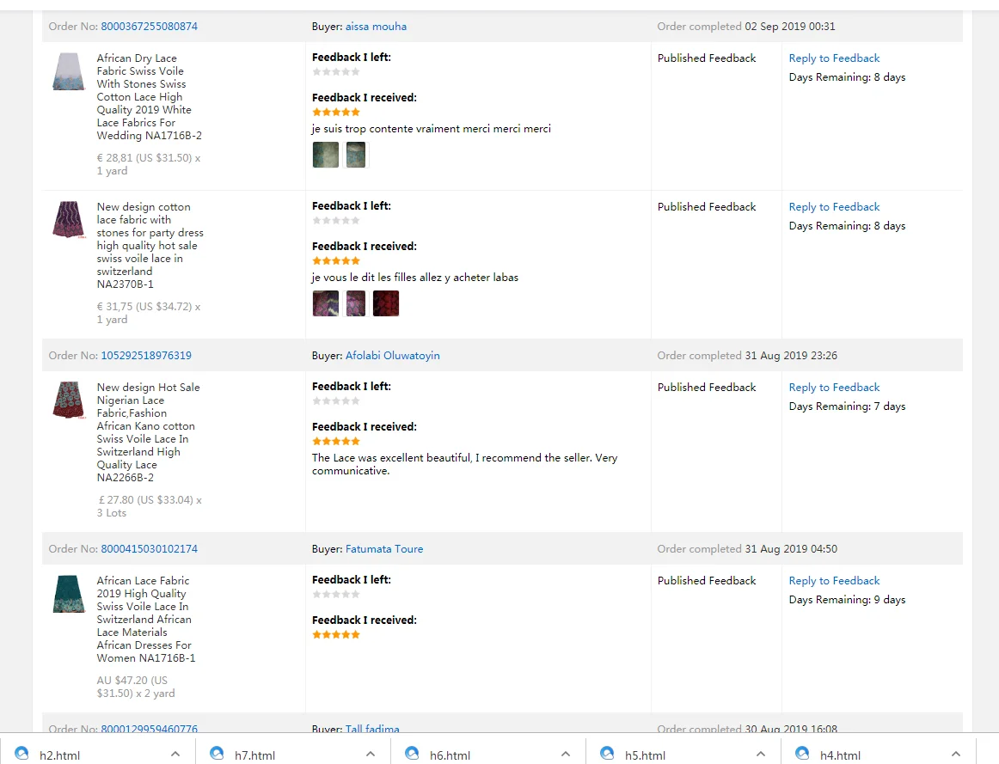The height and width of the screenshot is (764, 999).
Task: Expand options chevron for h2.html download
Action: pyautogui.click(x=175, y=755)
